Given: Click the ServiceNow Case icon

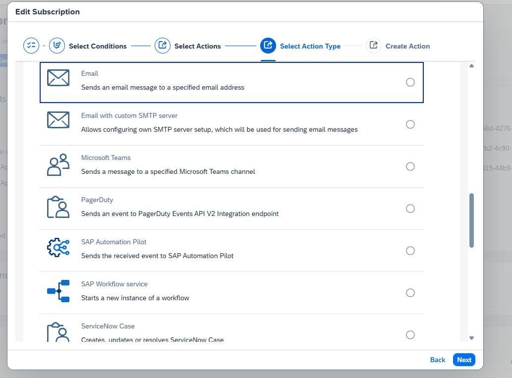Looking at the screenshot, I should (58, 332).
